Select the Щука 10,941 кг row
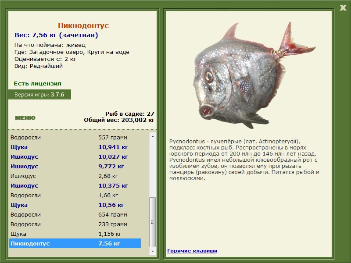 (x=75, y=147)
